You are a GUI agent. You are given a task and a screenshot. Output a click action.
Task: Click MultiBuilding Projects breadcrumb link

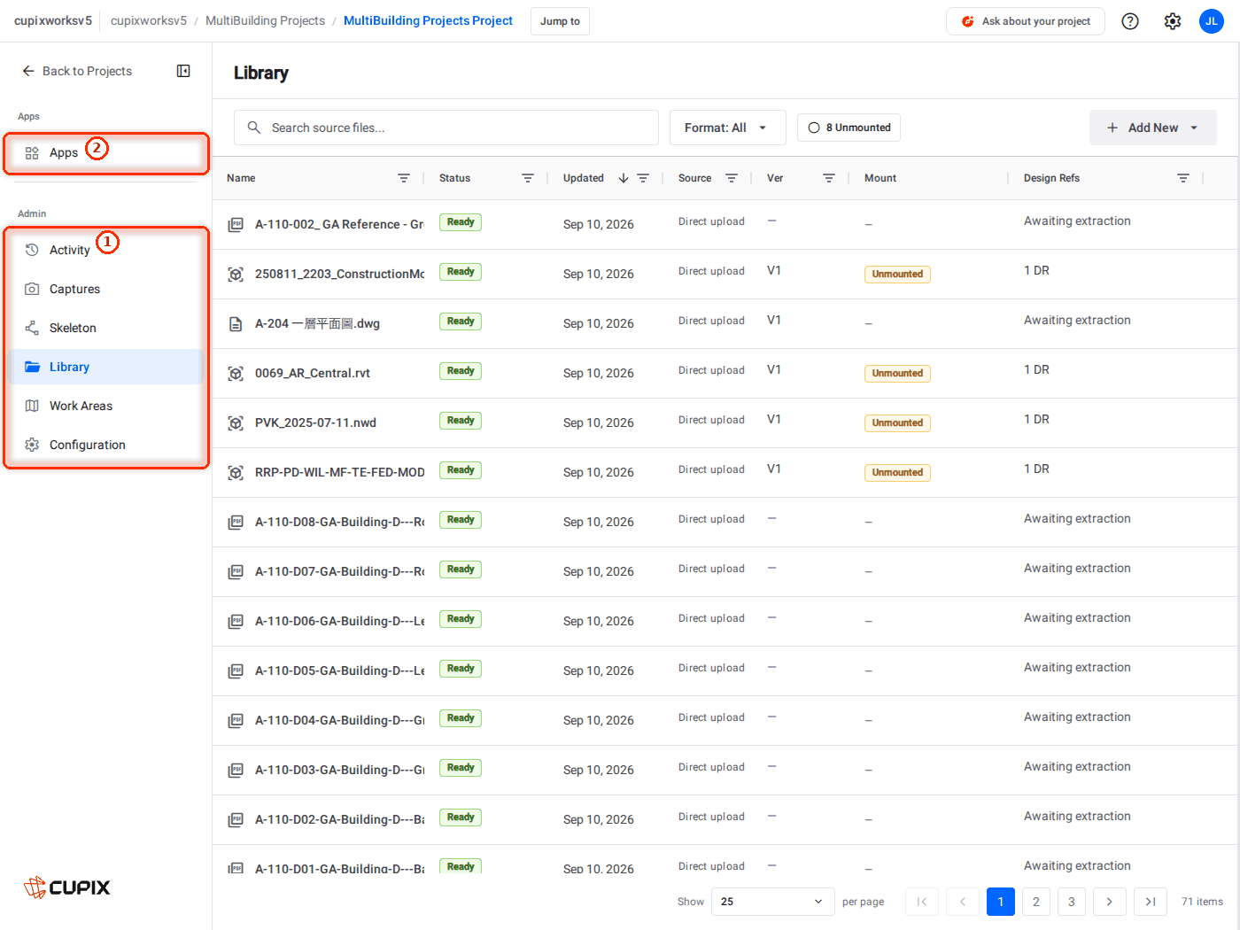coord(265,20)
